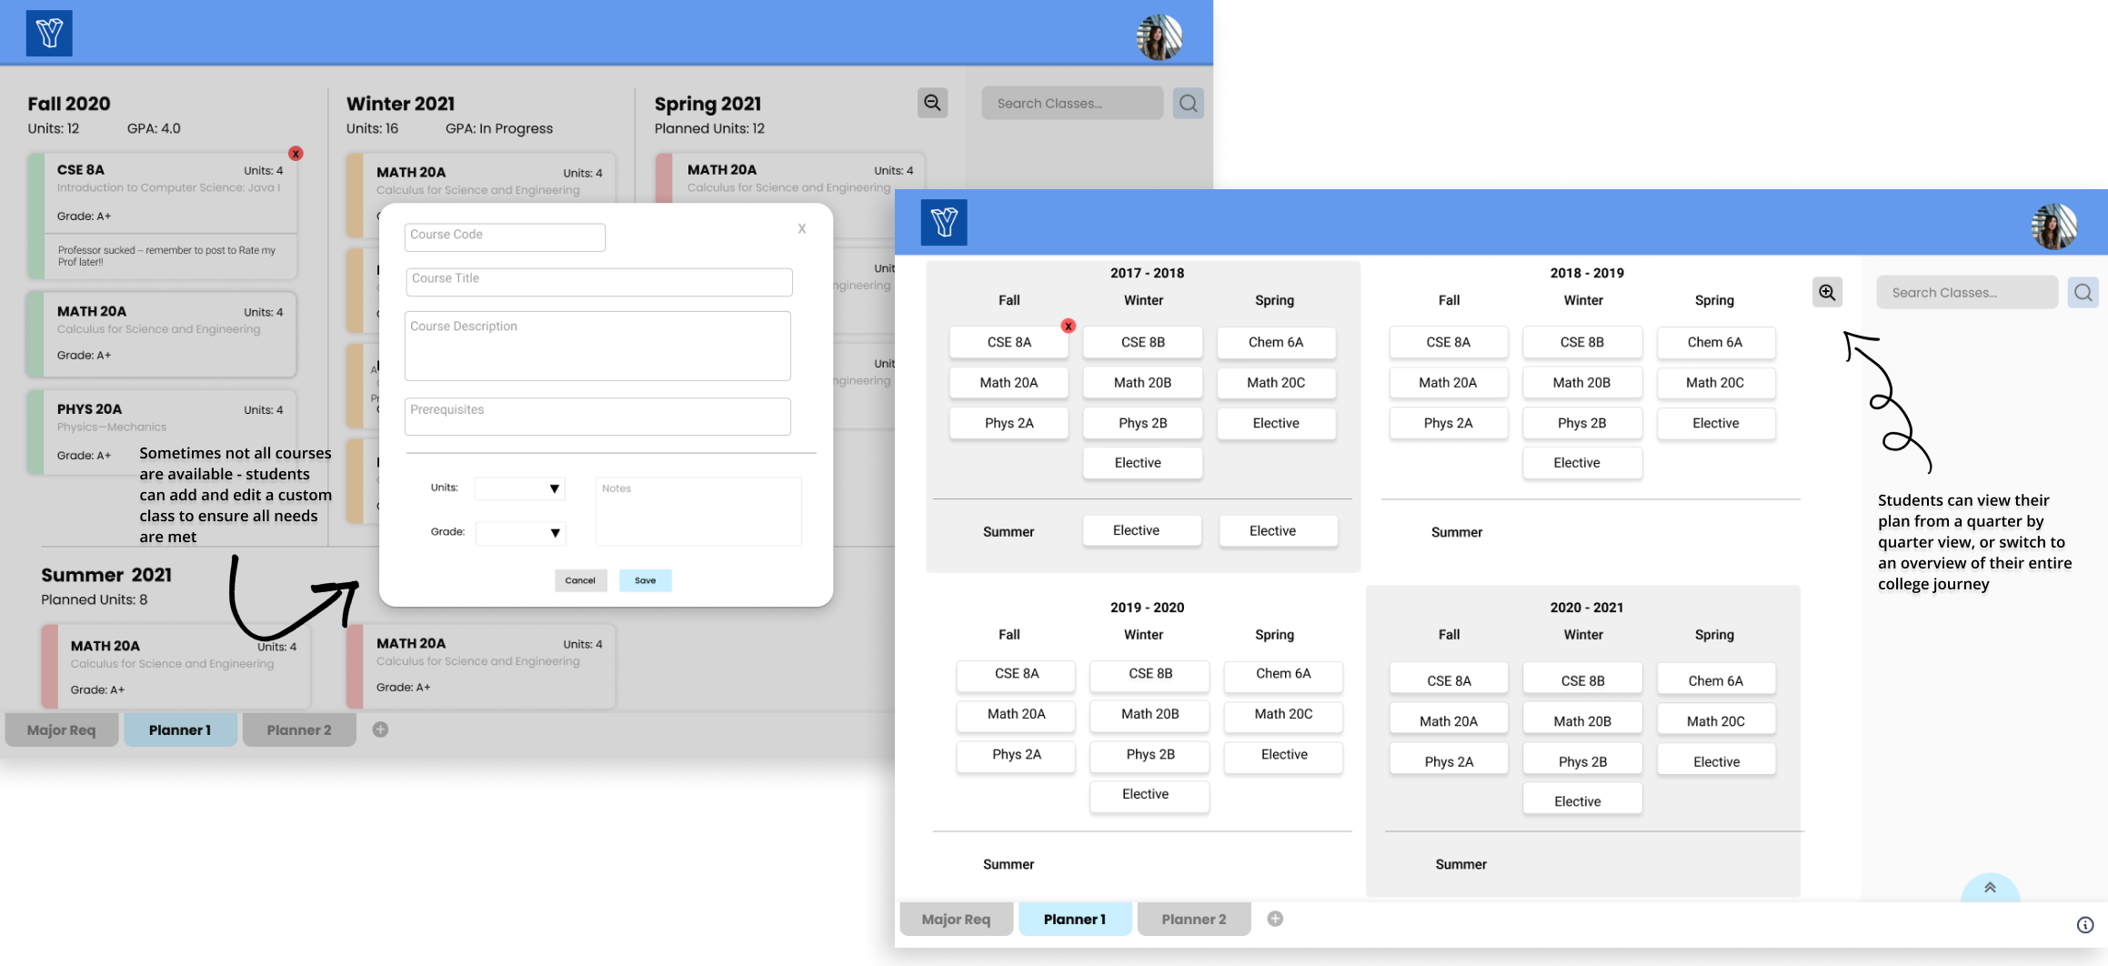Click the Winter 2021 heading in back window
Screen dimensions: 2108x966
[400, 104]
